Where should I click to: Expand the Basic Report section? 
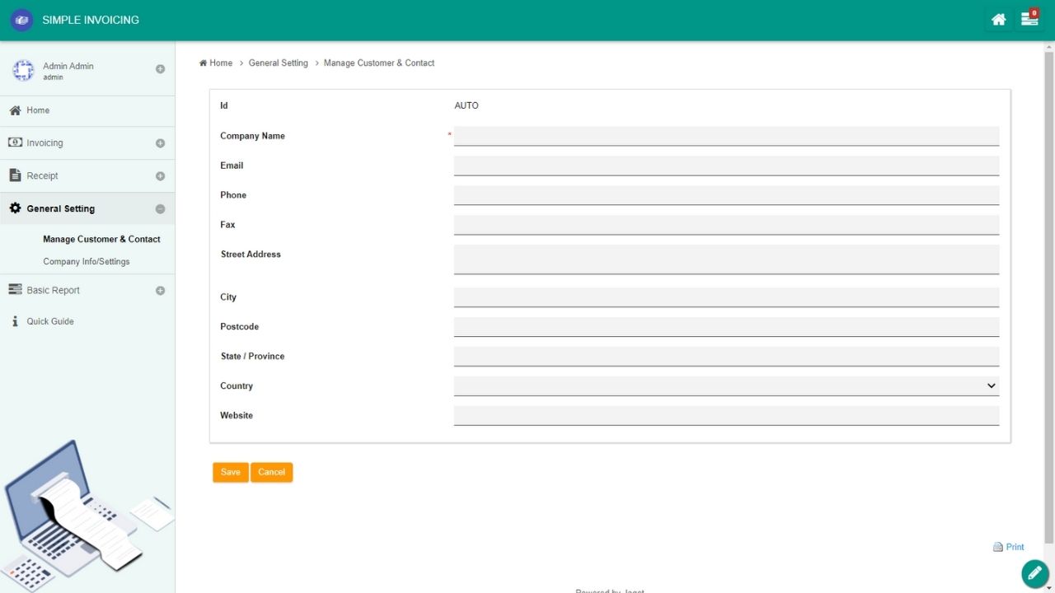click(x=160, y=291)
